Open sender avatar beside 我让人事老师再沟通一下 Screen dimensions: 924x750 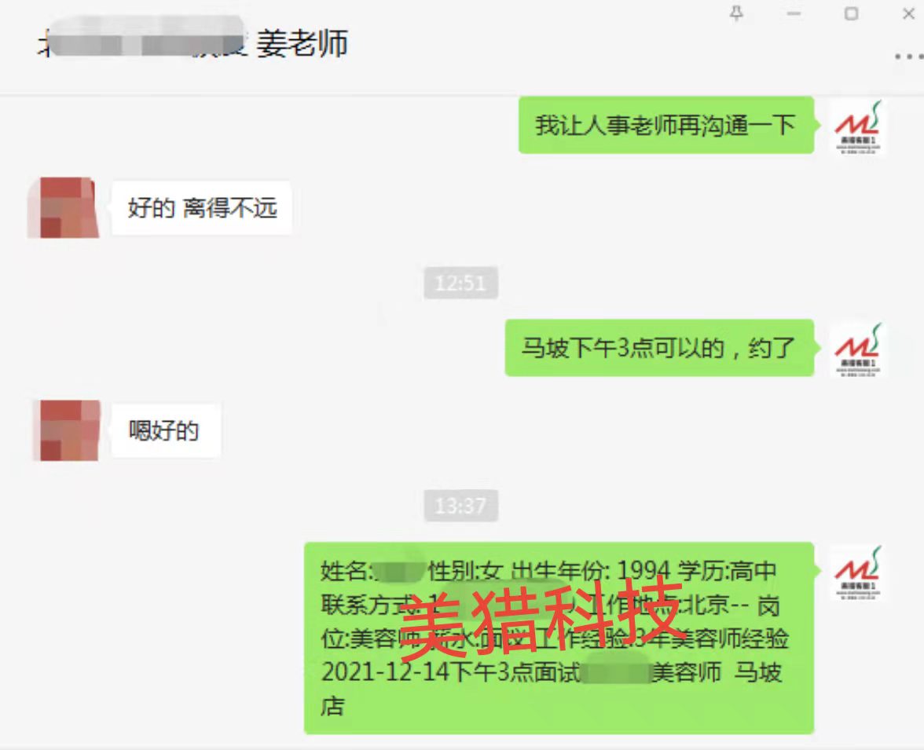point(858,127)
